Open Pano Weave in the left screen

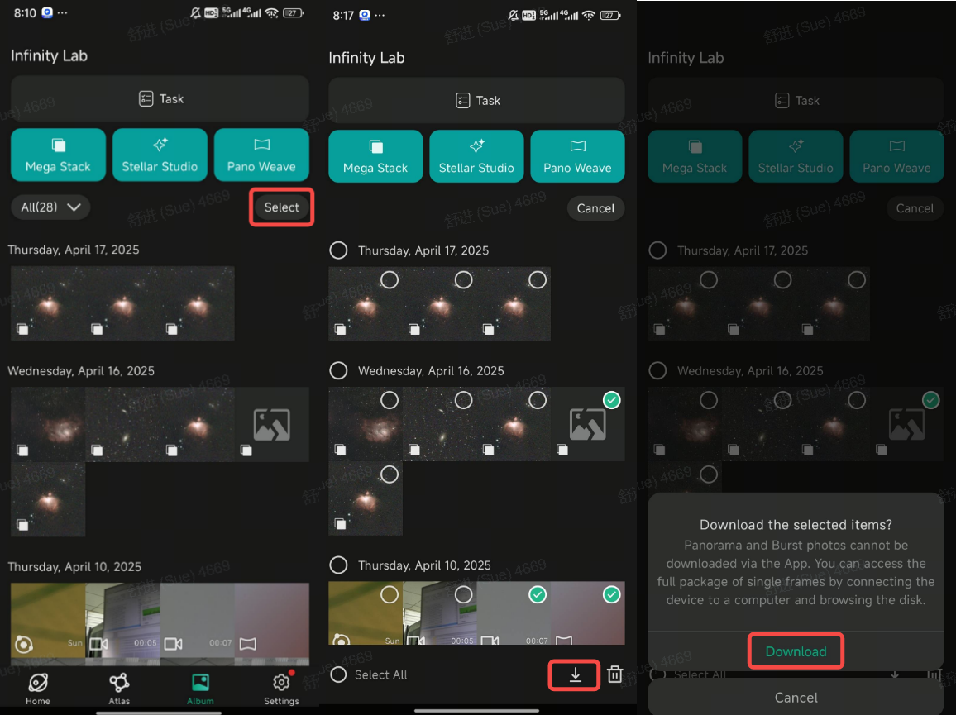(261, 155)
